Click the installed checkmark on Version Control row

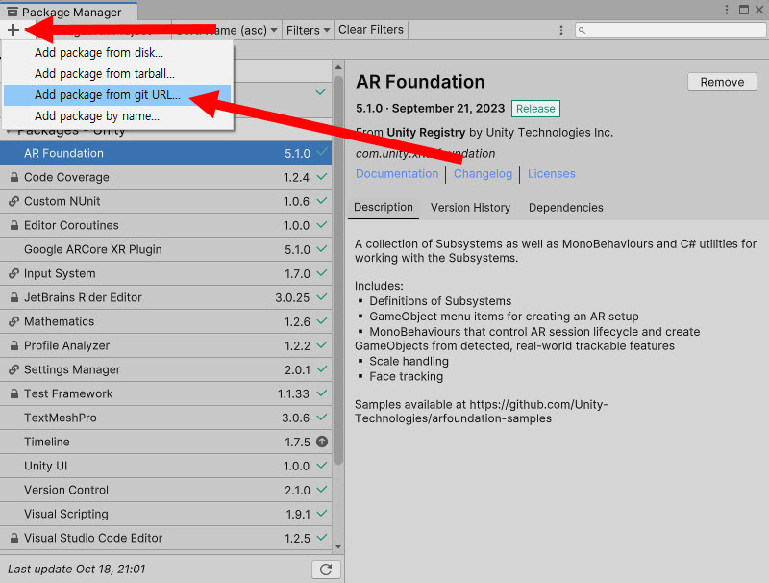pyautogui.click(x=322, y=490)
